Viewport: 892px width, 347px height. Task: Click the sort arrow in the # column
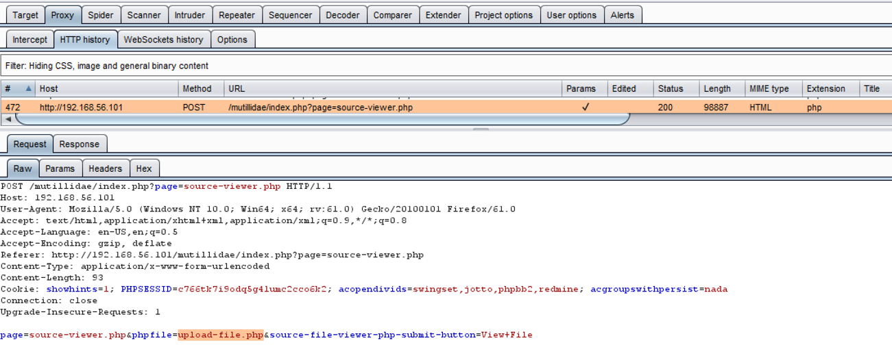point(29,89)
